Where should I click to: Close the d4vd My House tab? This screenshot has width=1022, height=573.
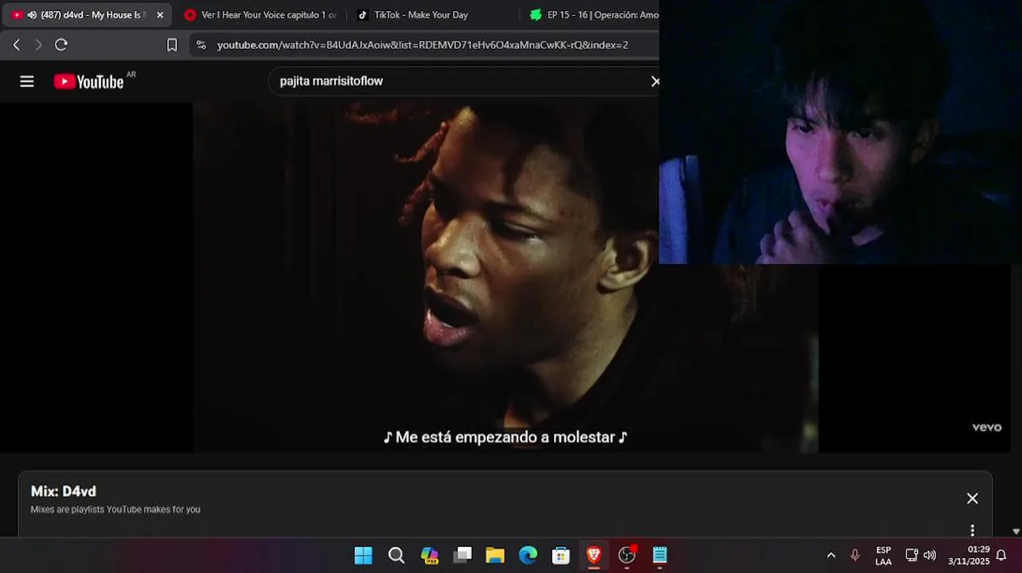[159, 15]
